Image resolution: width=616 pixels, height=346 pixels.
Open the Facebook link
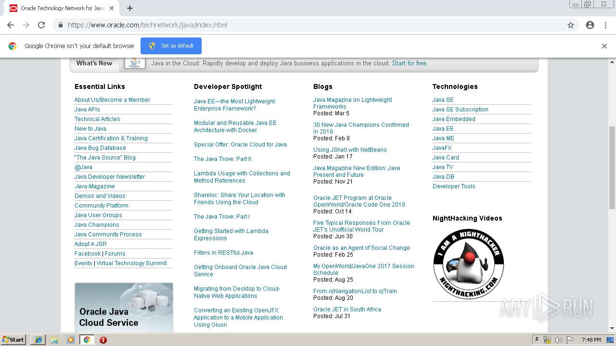tap(88, 254)
